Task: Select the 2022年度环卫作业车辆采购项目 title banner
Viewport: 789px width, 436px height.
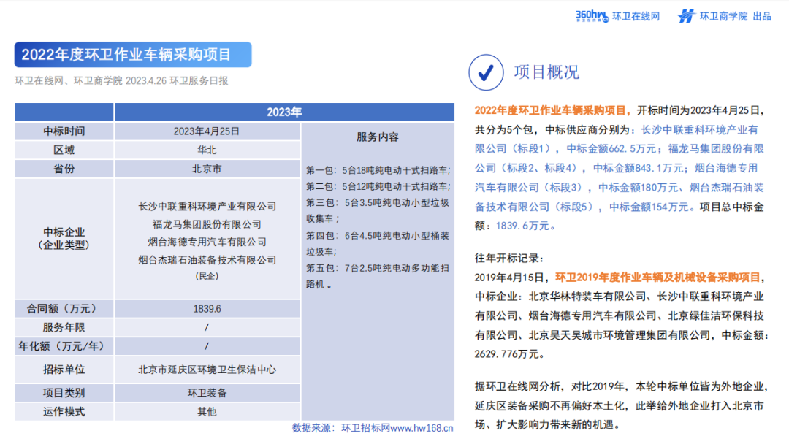Action: (133, 55)
